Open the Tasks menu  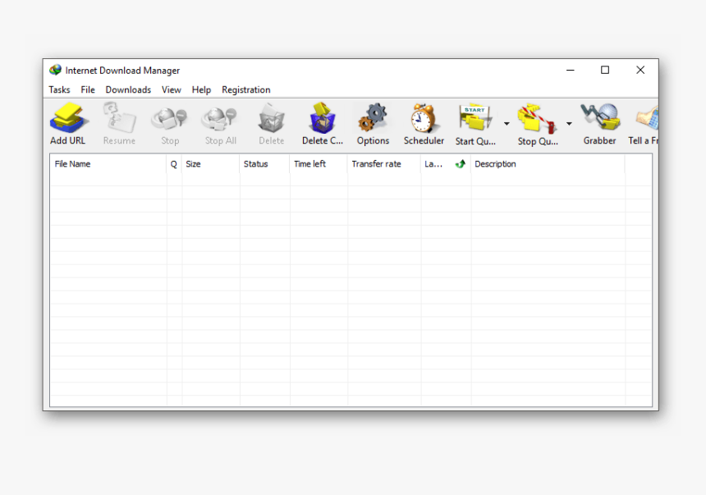pyautogui.click(x=59, y=89)
